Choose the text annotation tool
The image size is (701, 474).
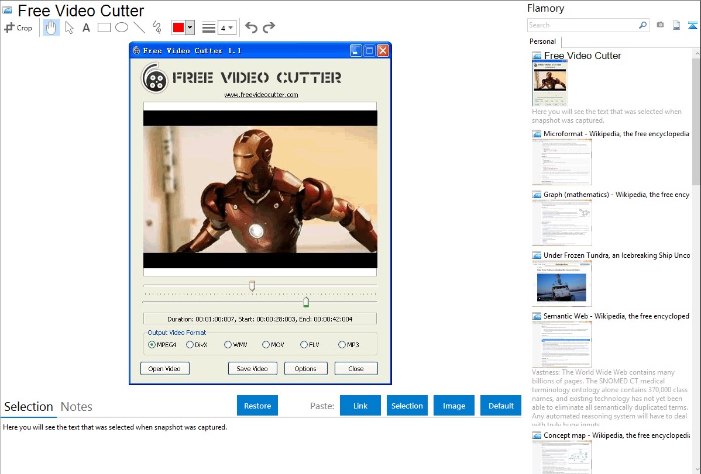point(86,27)
